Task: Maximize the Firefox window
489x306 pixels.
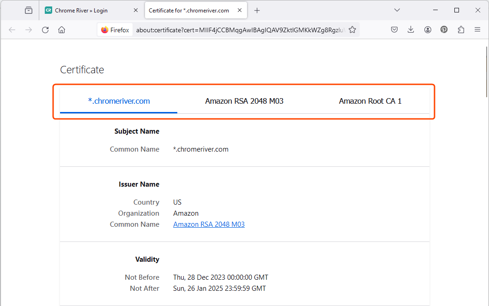Action: click(457, 10)
